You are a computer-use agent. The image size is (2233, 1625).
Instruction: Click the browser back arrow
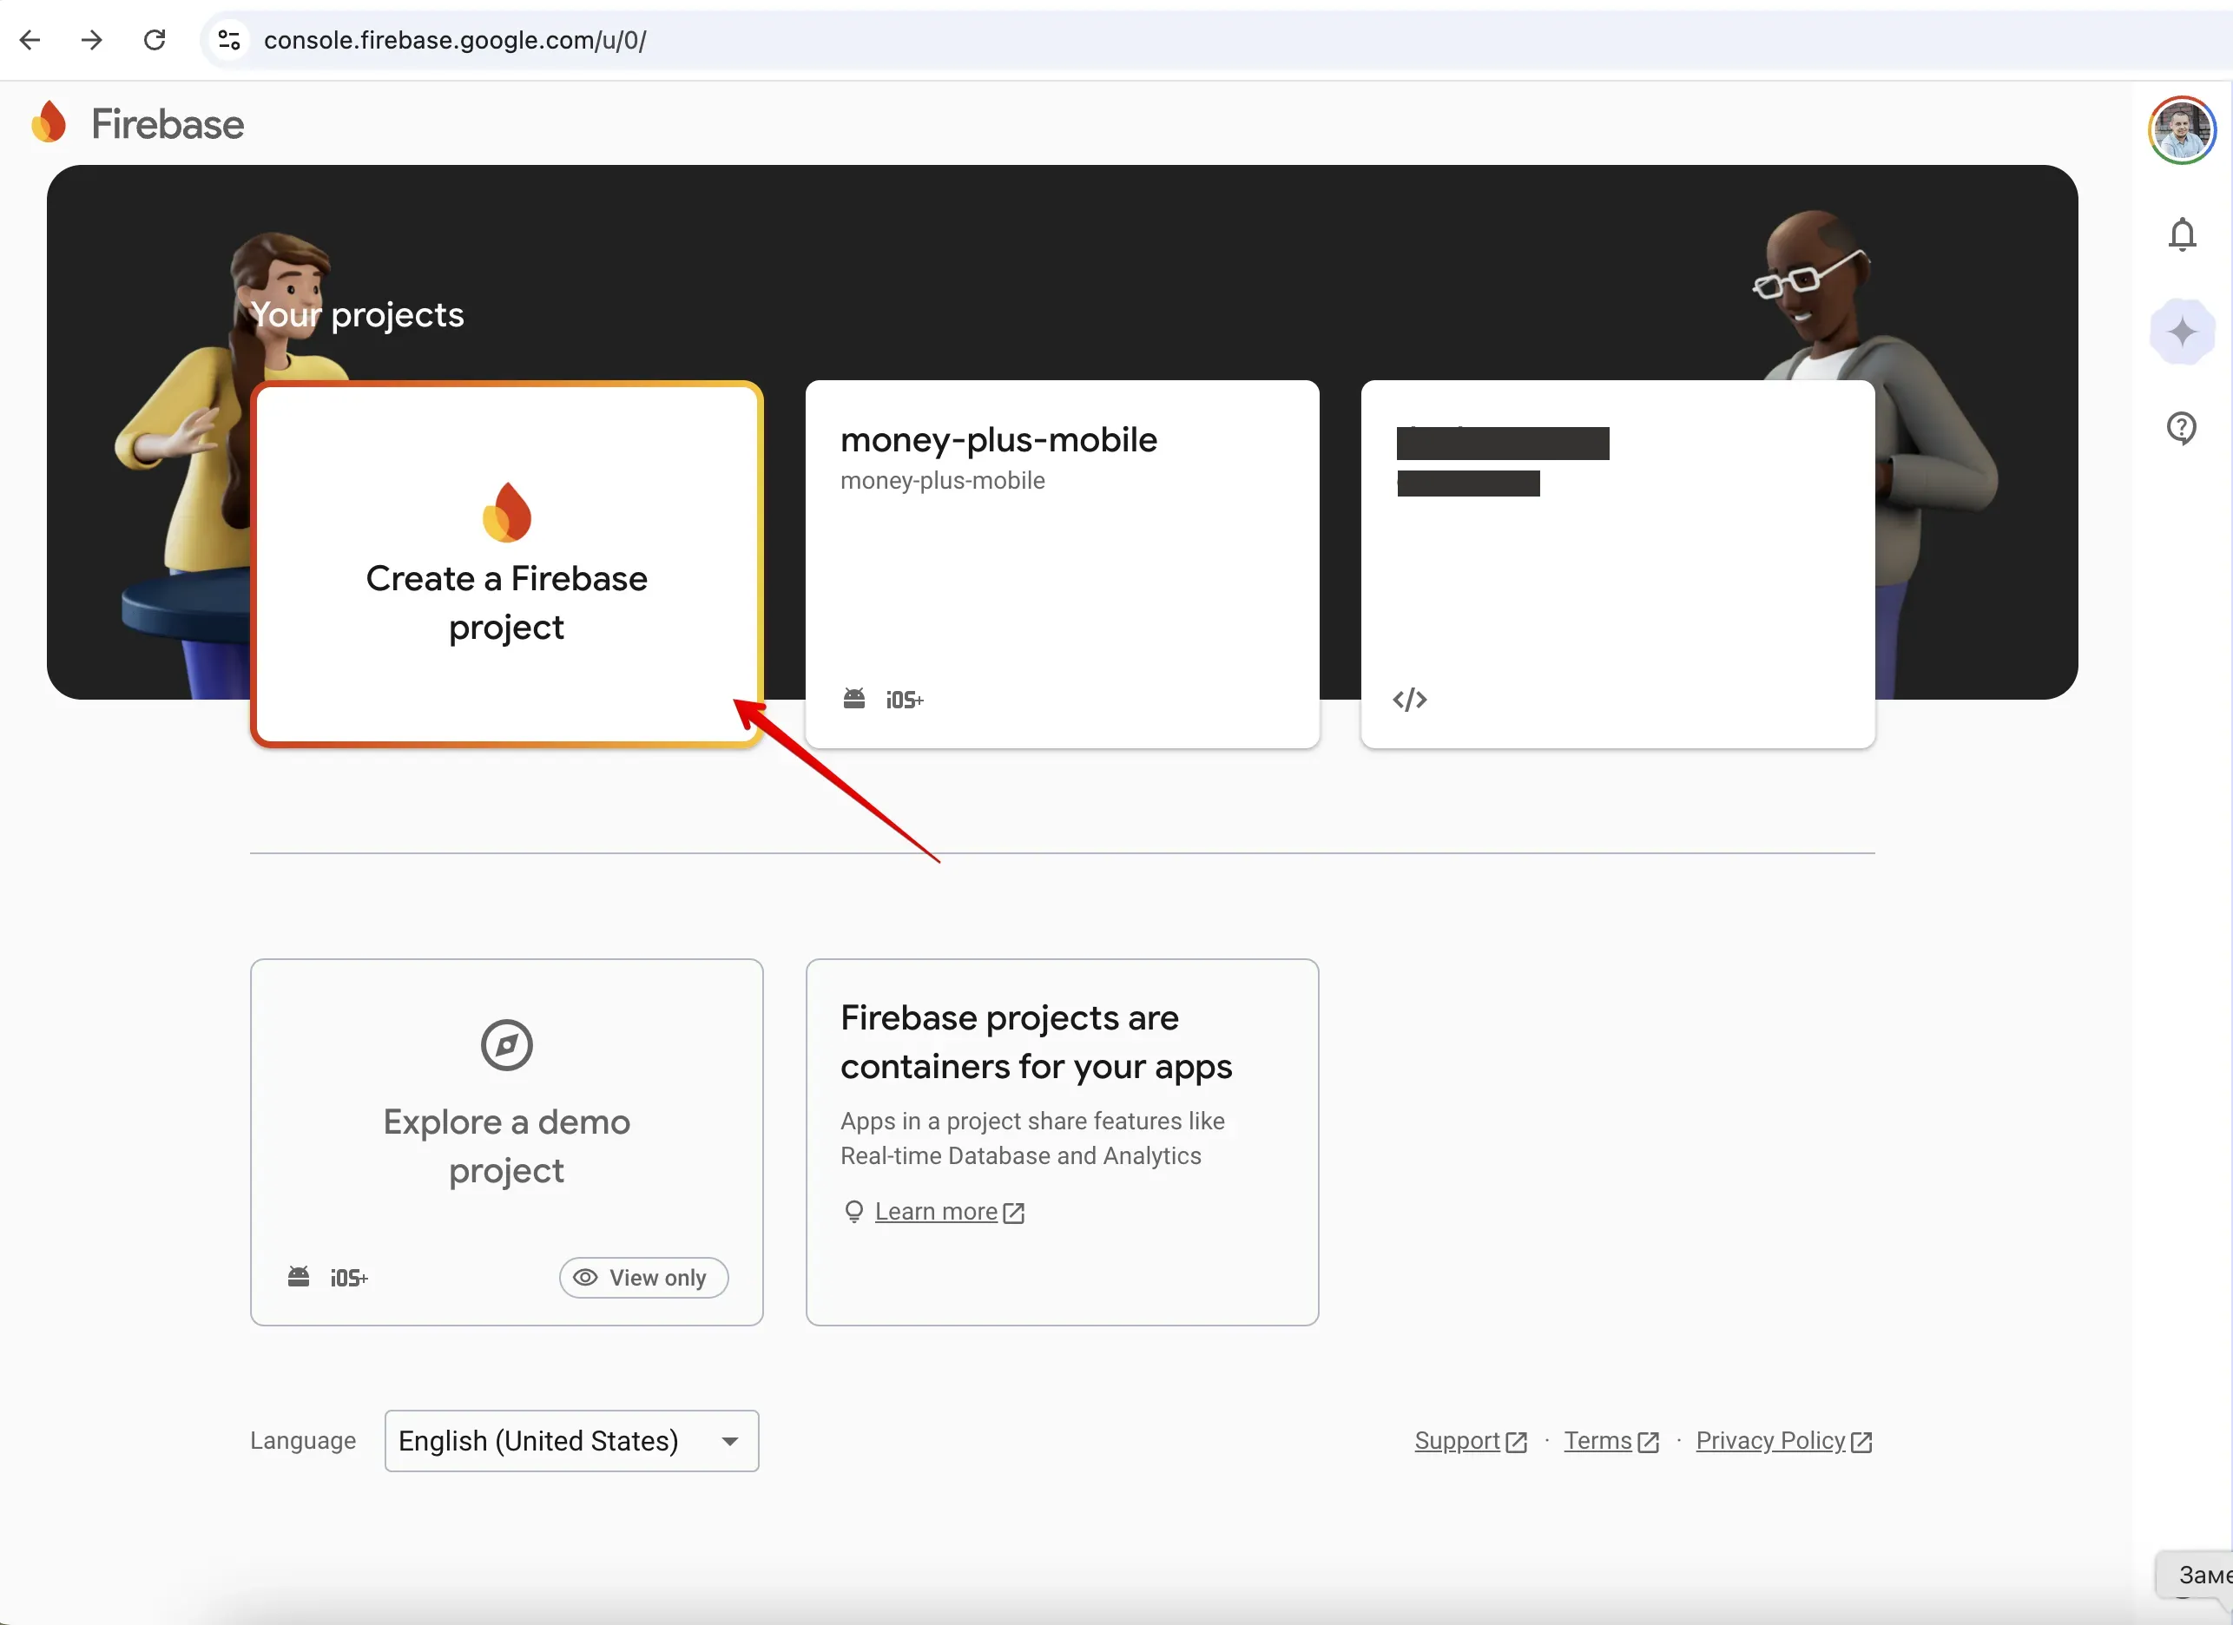pos(30,39)
